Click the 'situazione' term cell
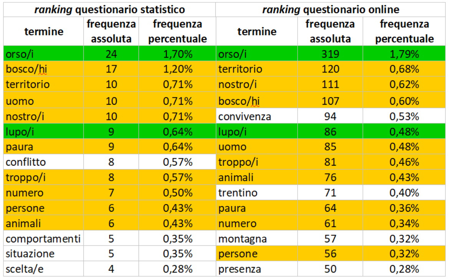 coord(43,254)
